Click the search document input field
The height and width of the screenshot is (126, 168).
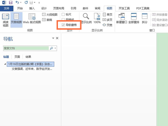tap(26, 48)
